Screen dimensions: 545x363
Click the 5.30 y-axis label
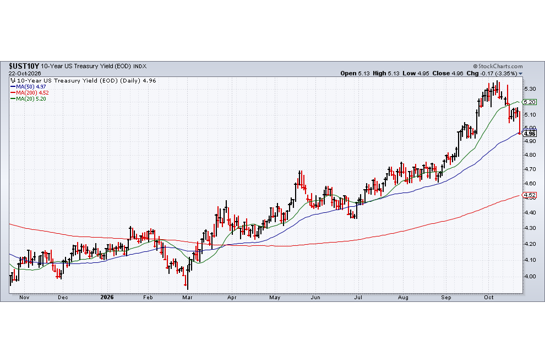[530, 89]
